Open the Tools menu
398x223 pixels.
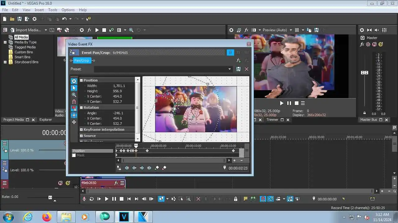pyautogui.click(x=53, y=10)
